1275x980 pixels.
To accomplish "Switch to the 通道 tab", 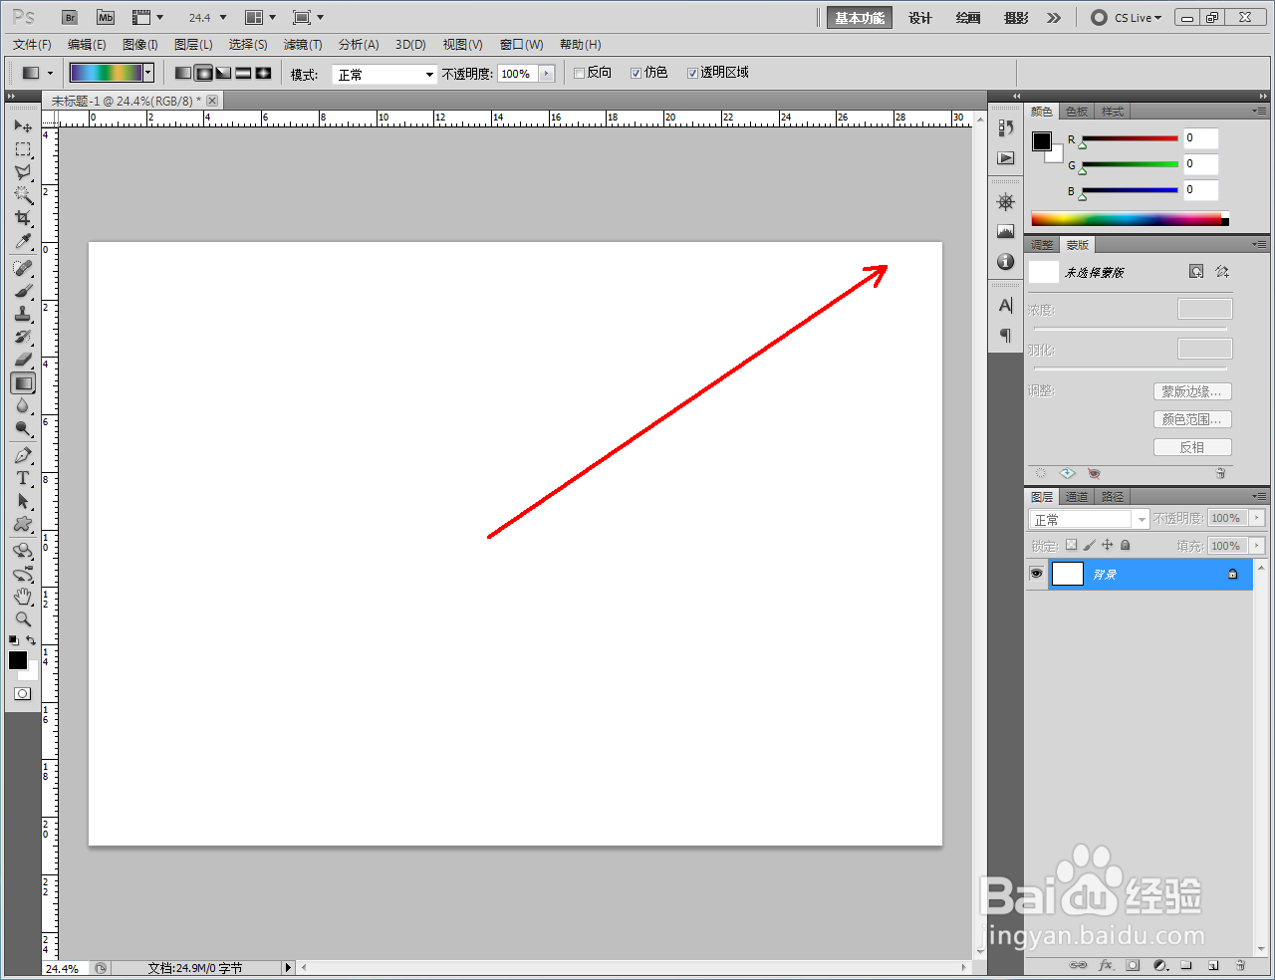I will tap(1077, 497).
